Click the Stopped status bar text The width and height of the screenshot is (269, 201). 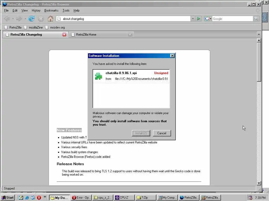coord(9,188)
